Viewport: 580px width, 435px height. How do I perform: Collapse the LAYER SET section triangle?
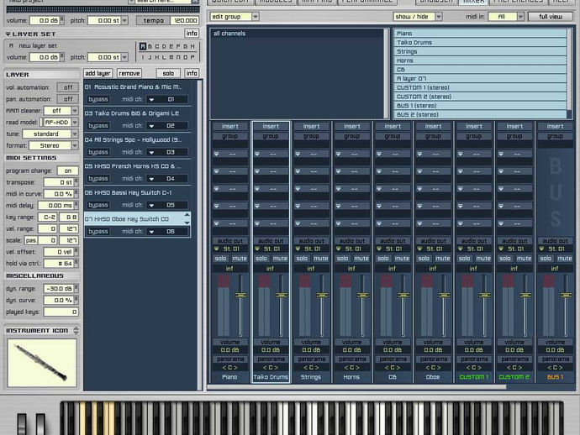coord(8,34)
